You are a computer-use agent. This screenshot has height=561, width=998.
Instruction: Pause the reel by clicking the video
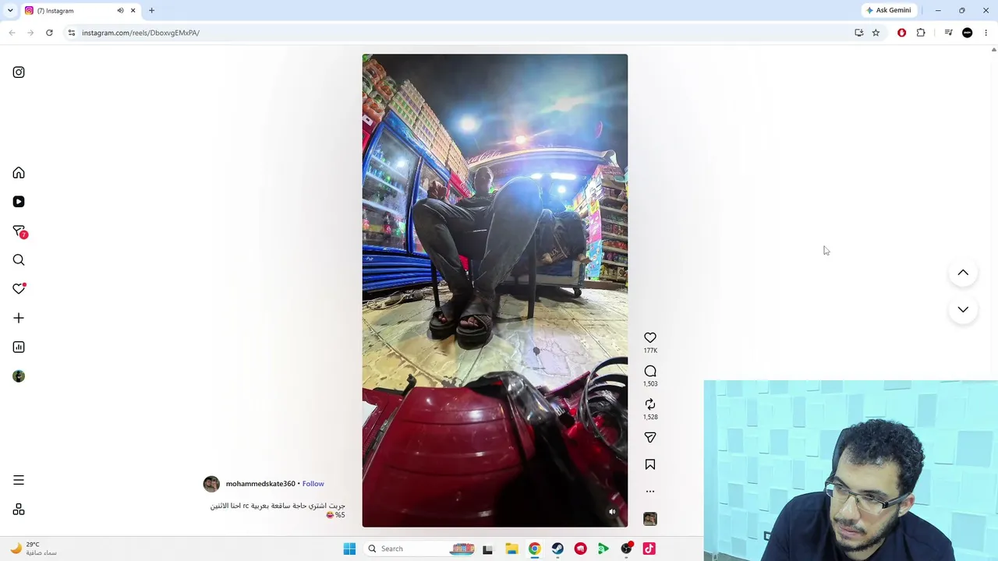point(494,290)
